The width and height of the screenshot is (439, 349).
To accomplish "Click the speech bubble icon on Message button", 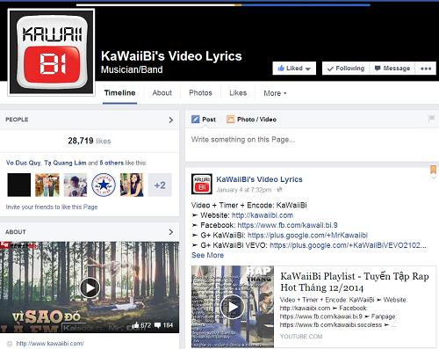I will [x=378, y=69].
